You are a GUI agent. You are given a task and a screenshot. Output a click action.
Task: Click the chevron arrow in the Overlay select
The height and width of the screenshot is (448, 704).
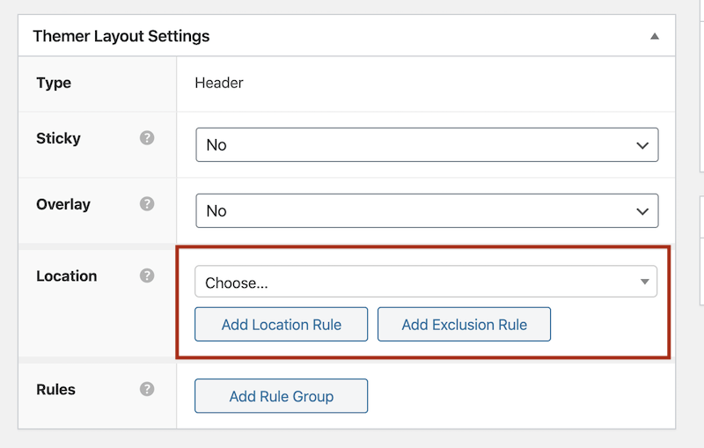(x=642, y=211)
